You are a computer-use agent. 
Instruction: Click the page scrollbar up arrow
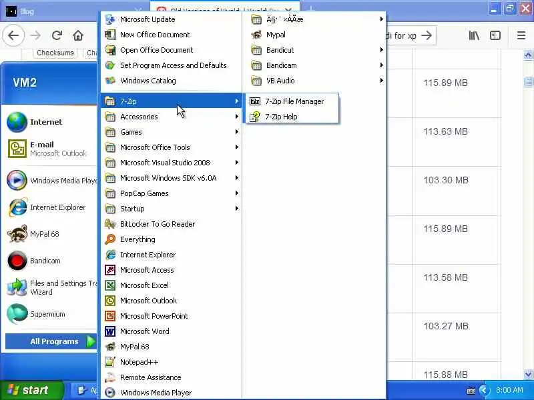tap(528, 55)
